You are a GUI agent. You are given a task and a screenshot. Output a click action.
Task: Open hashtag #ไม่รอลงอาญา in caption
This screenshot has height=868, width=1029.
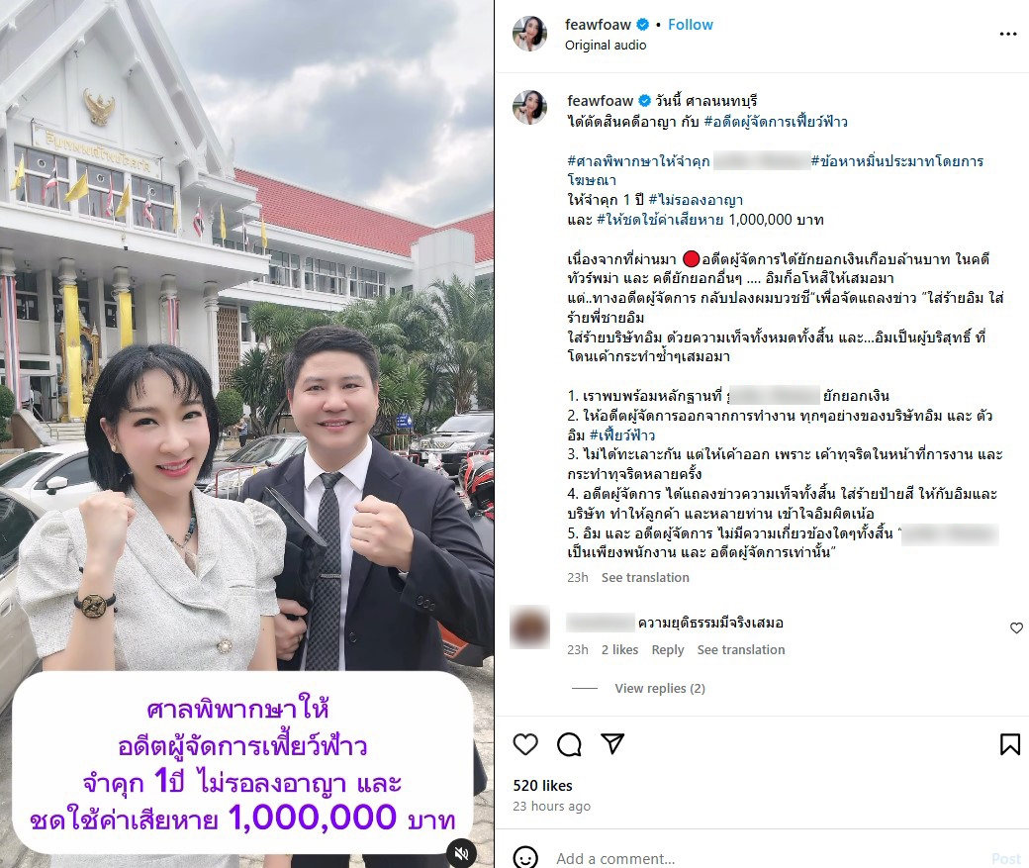(x=696, y=200)
